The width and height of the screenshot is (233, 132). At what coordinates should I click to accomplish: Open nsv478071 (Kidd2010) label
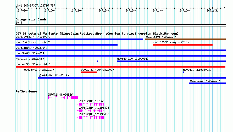point(38,70)
